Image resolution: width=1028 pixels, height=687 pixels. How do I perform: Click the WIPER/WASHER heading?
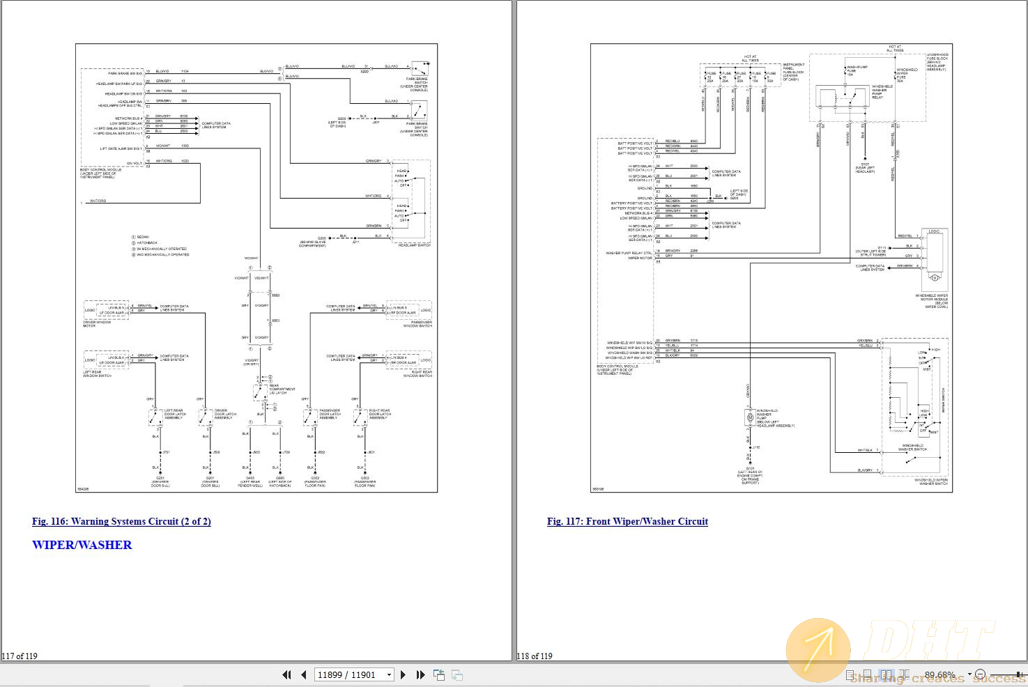point(82,545)
